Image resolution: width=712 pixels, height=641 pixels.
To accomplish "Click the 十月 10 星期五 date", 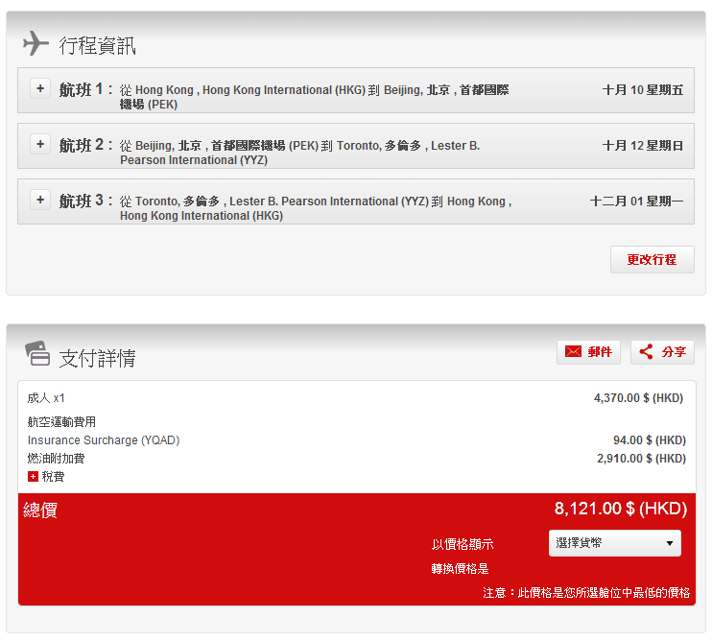I will (642, 90).
